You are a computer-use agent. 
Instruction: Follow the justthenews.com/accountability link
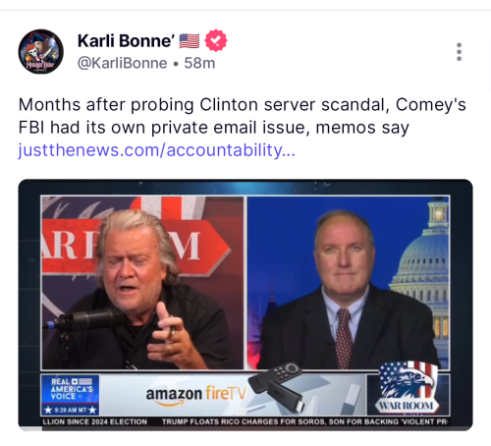pos(157,150)
